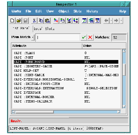138x135 pixels.
Task: Open the View menu
Action: tap(50, 11)
